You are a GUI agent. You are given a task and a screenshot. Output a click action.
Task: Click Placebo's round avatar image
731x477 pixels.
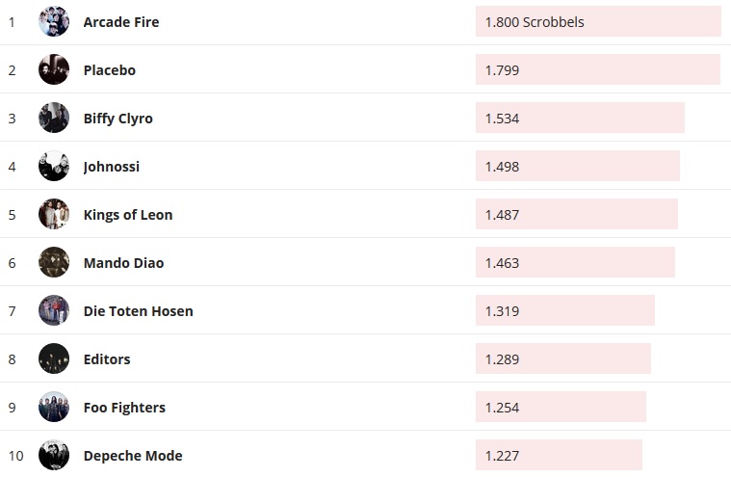(x=54, y=69)
